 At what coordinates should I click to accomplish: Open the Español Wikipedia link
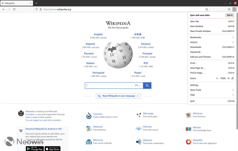coord(90,44)
